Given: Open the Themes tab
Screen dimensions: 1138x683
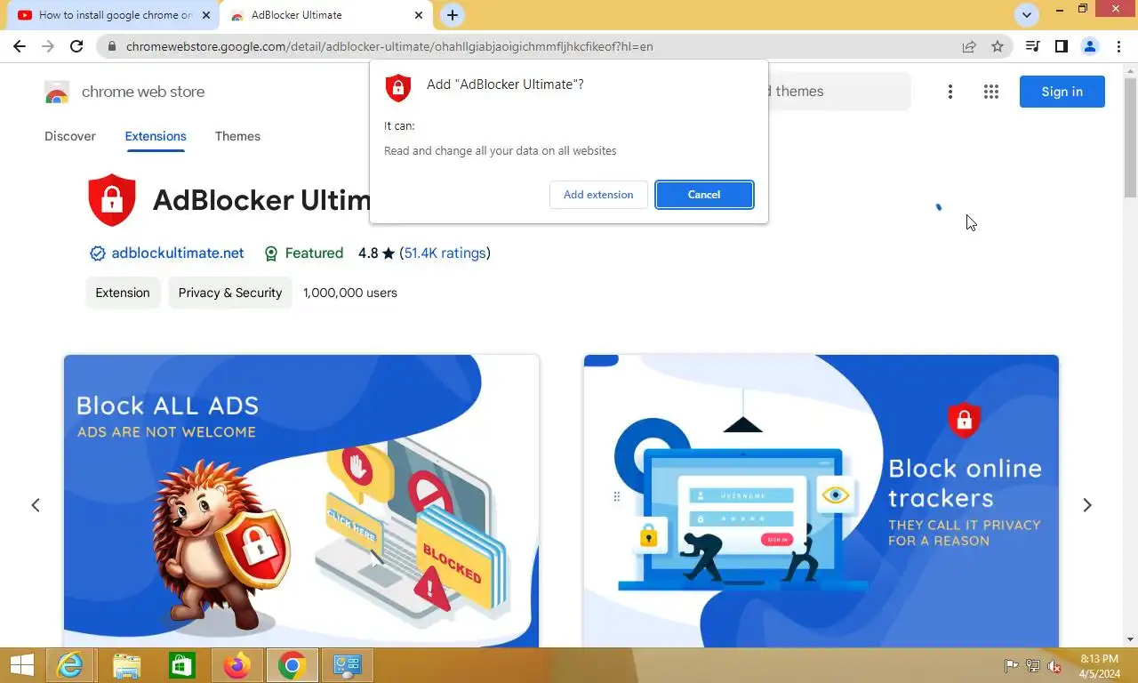Looking at the screenshot, I should coord(237,136).
